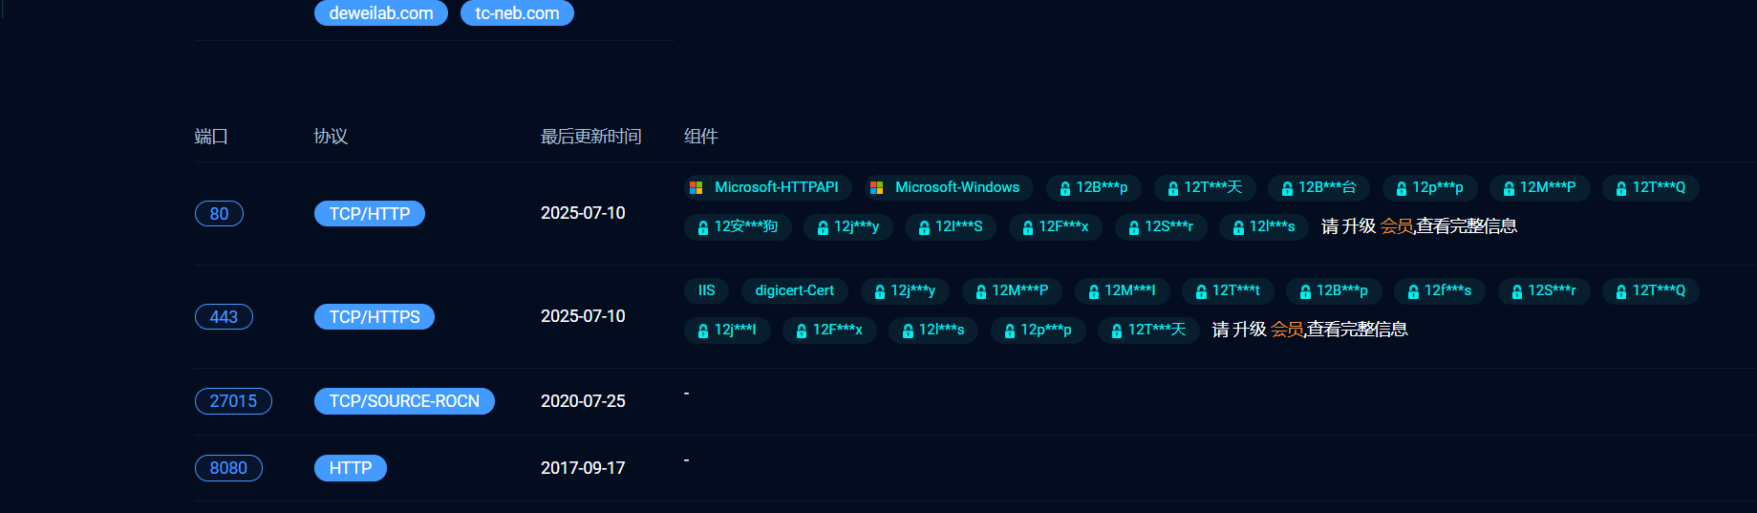Click the lock icon on the 12I***S tag
The image size is (1757, 513).
[924, 227]
